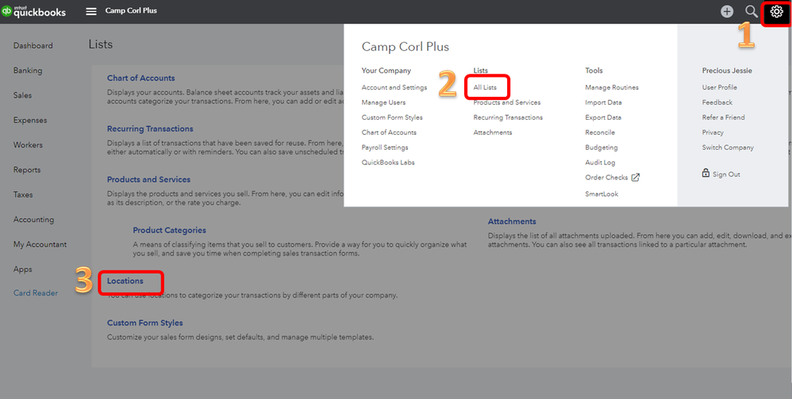Image resolution: width=792 pixels, height=399 pixels.
Task: Open Banking in the left sidebar
Action: pos(28,71)
